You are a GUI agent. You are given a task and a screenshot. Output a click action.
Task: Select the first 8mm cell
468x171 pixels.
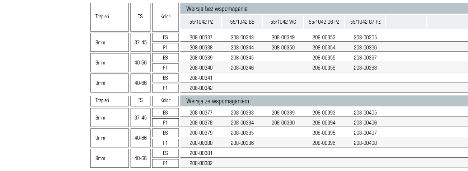coord(109,42)
